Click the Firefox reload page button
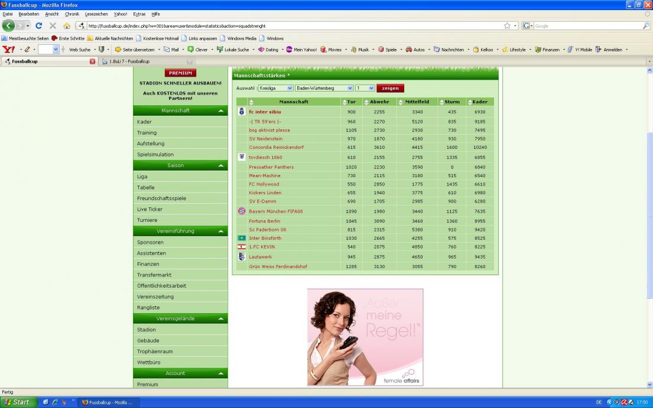The width and height of the screenshot is (653, 408). (x=39, y=26)
